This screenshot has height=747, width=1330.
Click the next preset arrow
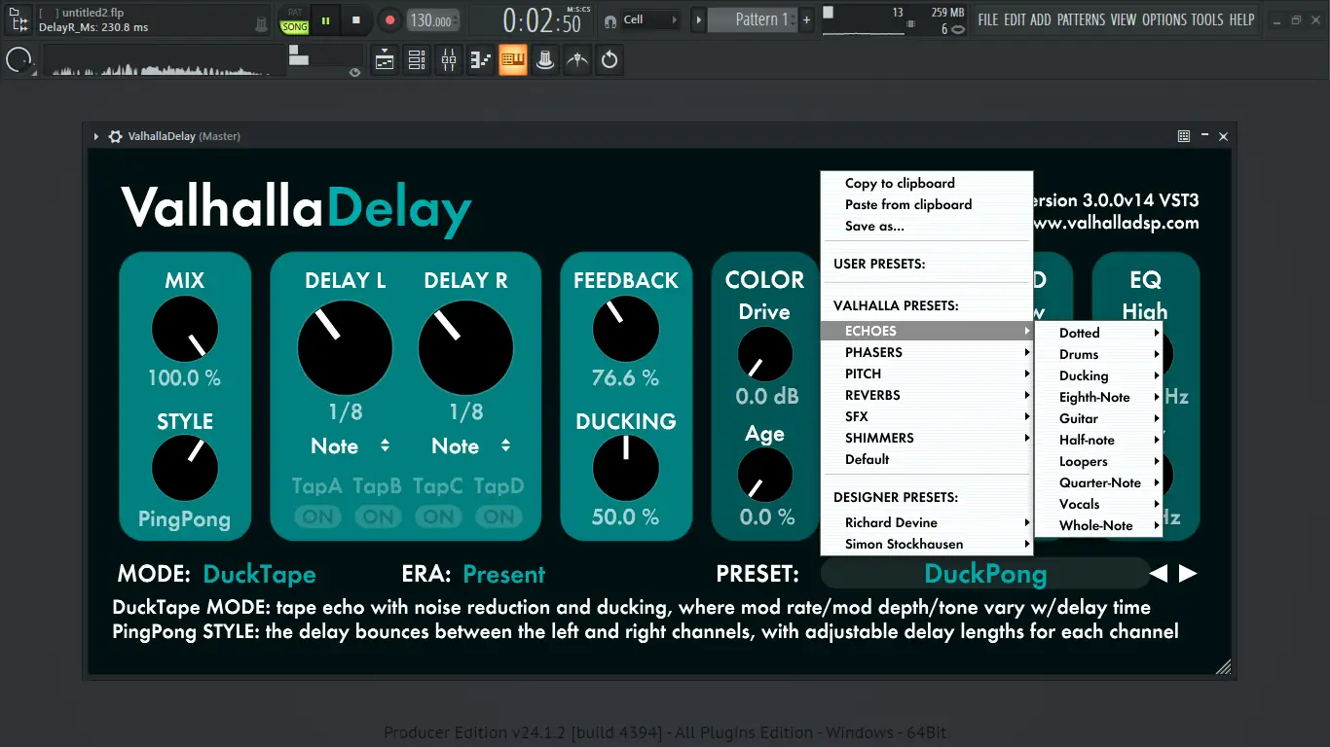coord(1189,573)
